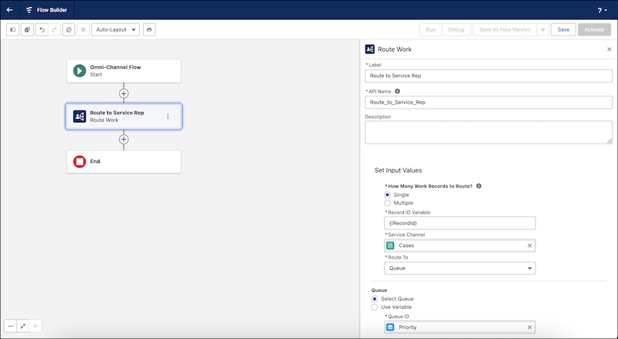The height and width of the screenshot is (339, 618).
Task: Click the Debug button
Action: click(456, 29)
